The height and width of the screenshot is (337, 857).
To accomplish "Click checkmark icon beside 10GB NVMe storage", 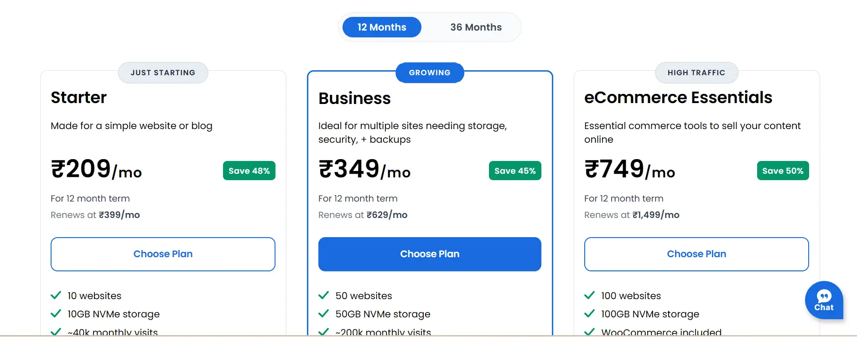I will [x=56, y=314].
